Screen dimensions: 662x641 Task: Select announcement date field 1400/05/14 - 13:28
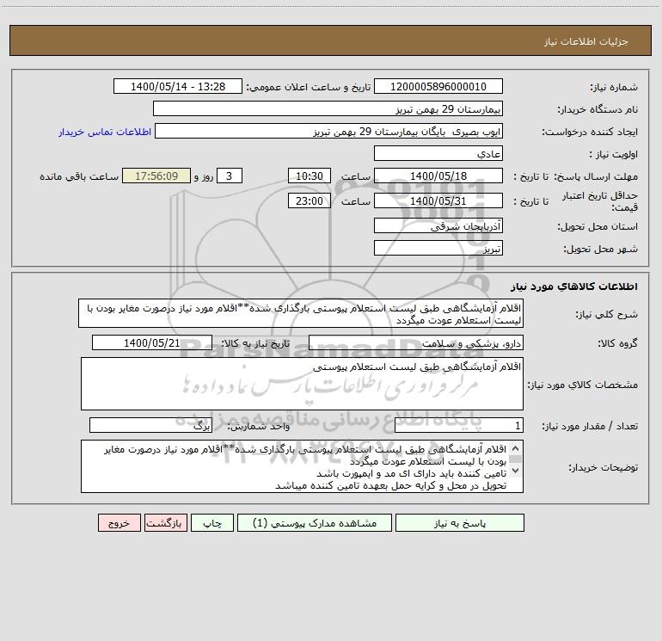pos(178,86)
